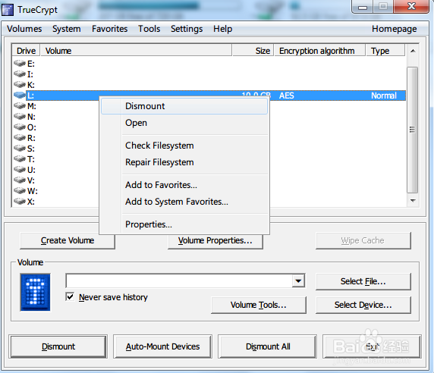434x373 pixels.
Task: Open Properties... from the context menu
Action: 184,224
